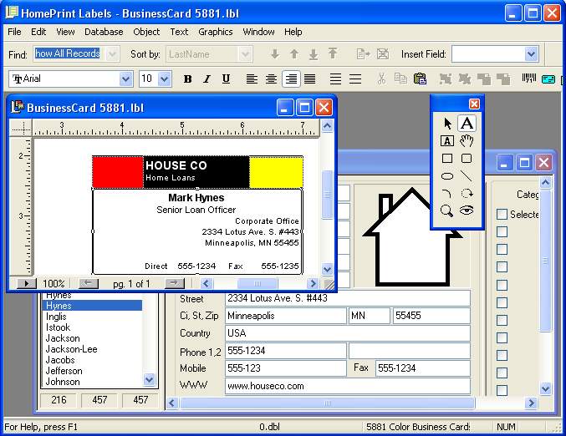The image size is (566, 436).
Task: Click the WWW field www.houseco.com
Action: click(348, 386)
